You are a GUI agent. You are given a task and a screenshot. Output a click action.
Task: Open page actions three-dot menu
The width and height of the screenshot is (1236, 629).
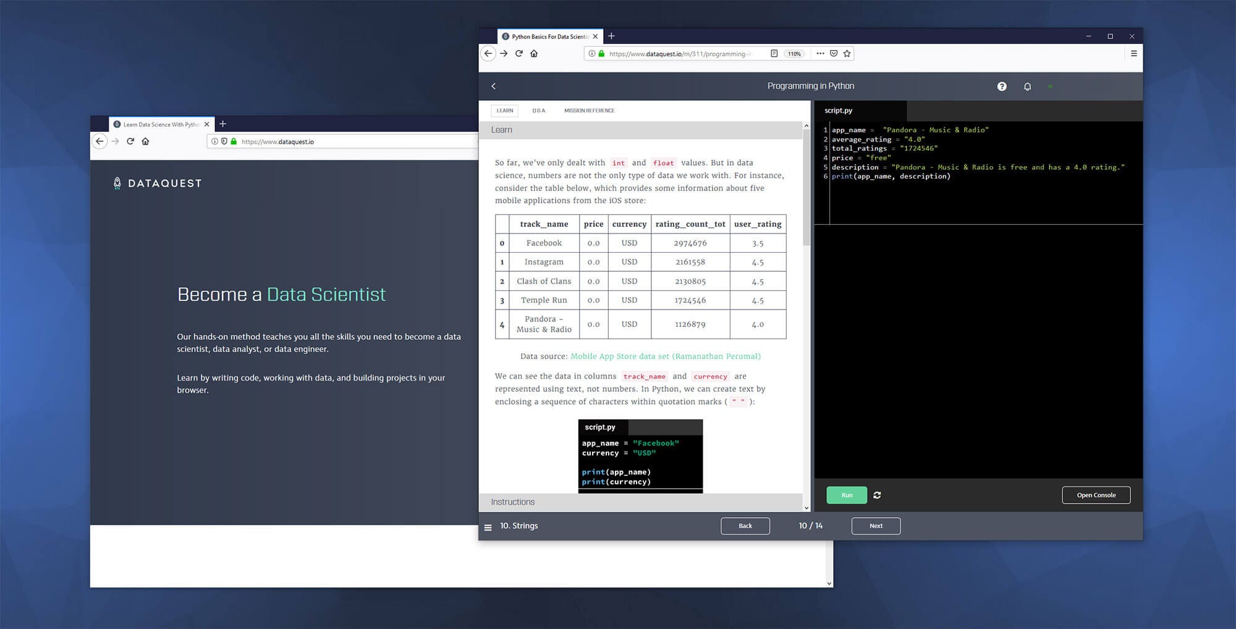[x=820, y=54]
